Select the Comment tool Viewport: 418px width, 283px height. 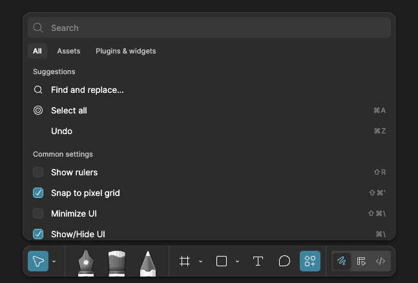[284, 261]
